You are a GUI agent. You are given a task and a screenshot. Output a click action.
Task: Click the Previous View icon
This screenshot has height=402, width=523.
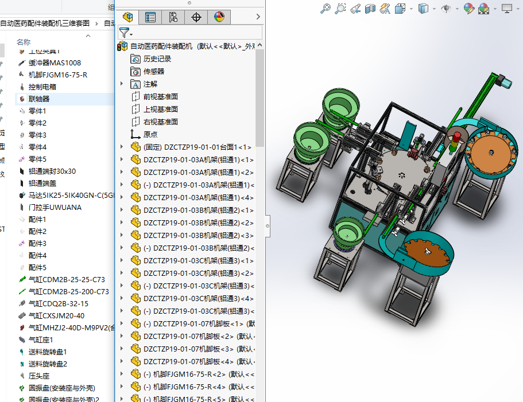pyautogui.click(x=355, y=8)
